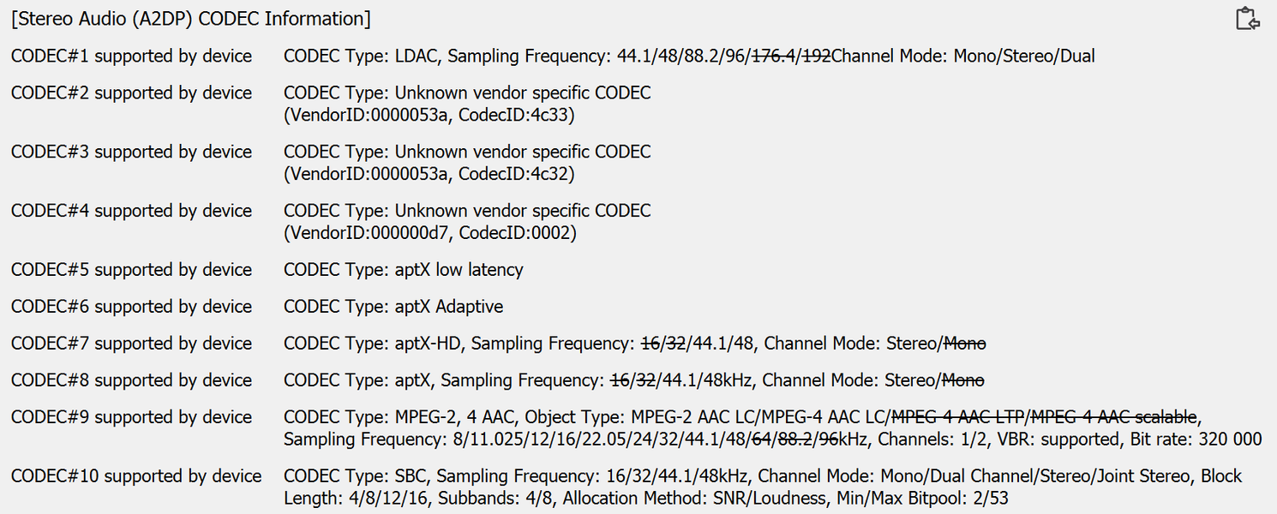1277x514 pixels.
Task: Select the CODEC#2 supported by device label
Action: [x=131, y=93]
